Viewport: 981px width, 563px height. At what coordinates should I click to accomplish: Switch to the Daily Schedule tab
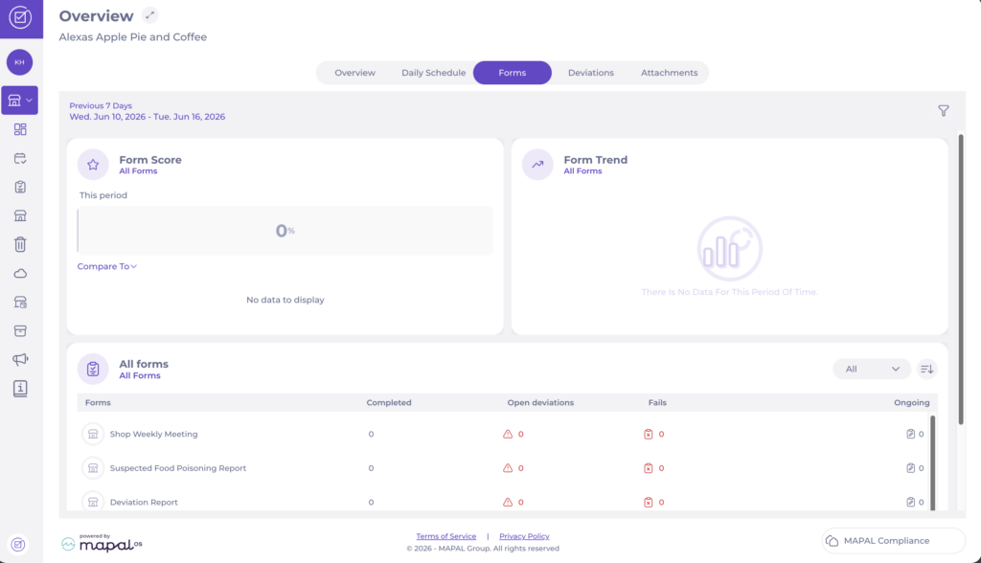coord(434,73)
